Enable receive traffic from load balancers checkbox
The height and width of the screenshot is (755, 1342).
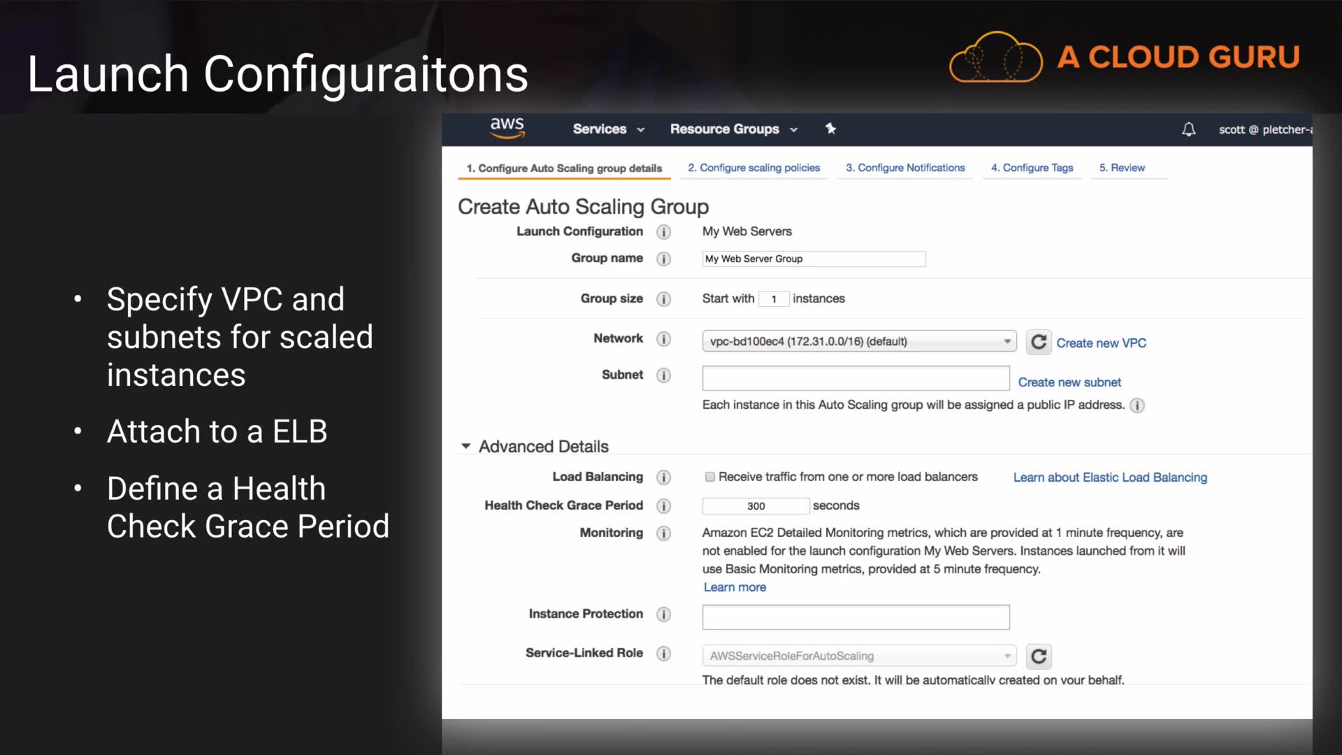(709, 477)
